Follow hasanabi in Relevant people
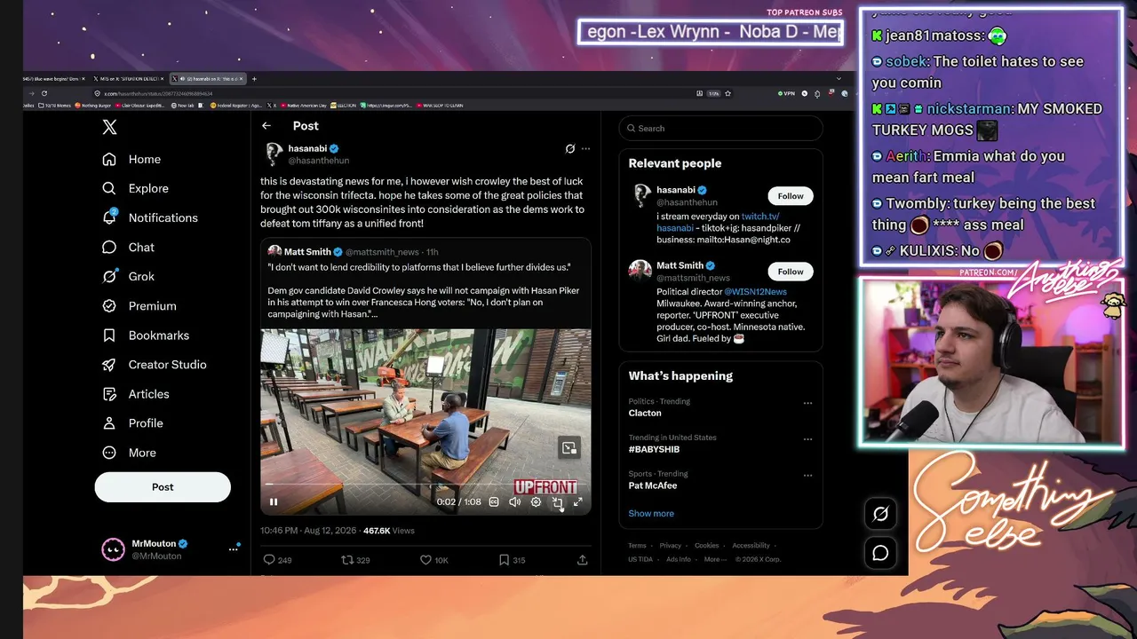Viewport: 1137px width, 639px height. click(790, 196)
